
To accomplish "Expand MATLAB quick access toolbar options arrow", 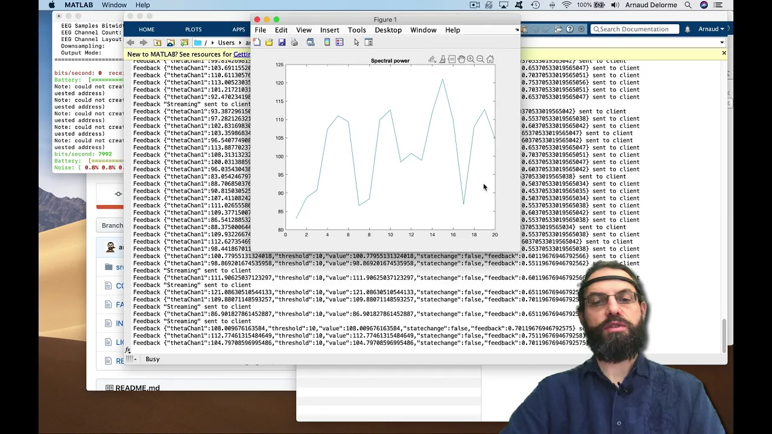I will click(581, 29).
